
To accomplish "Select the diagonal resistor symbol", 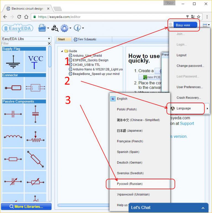I will 36,159.
